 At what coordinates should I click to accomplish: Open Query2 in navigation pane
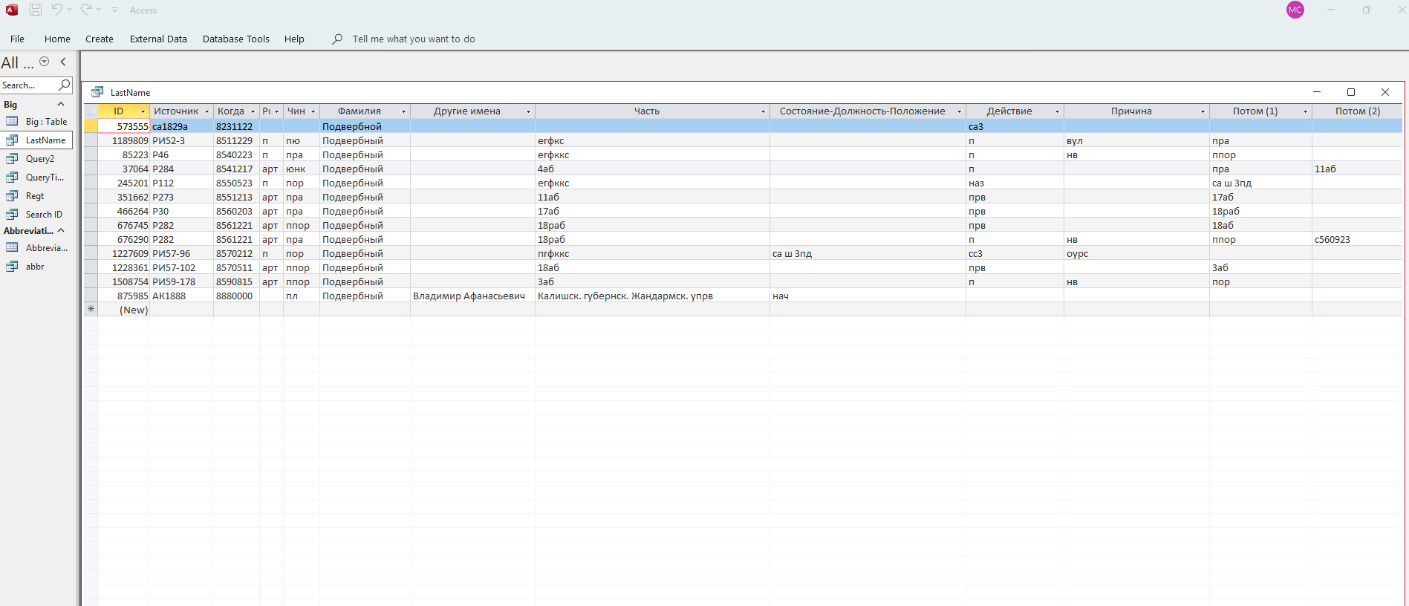(36, 158)
